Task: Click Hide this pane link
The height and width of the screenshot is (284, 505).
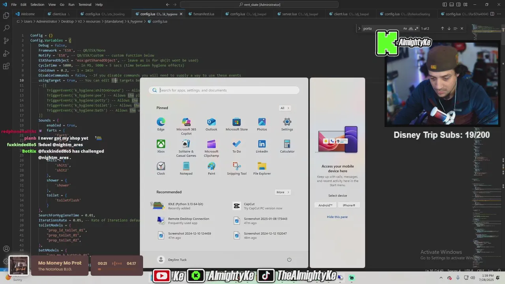Action: pos(337,217)
